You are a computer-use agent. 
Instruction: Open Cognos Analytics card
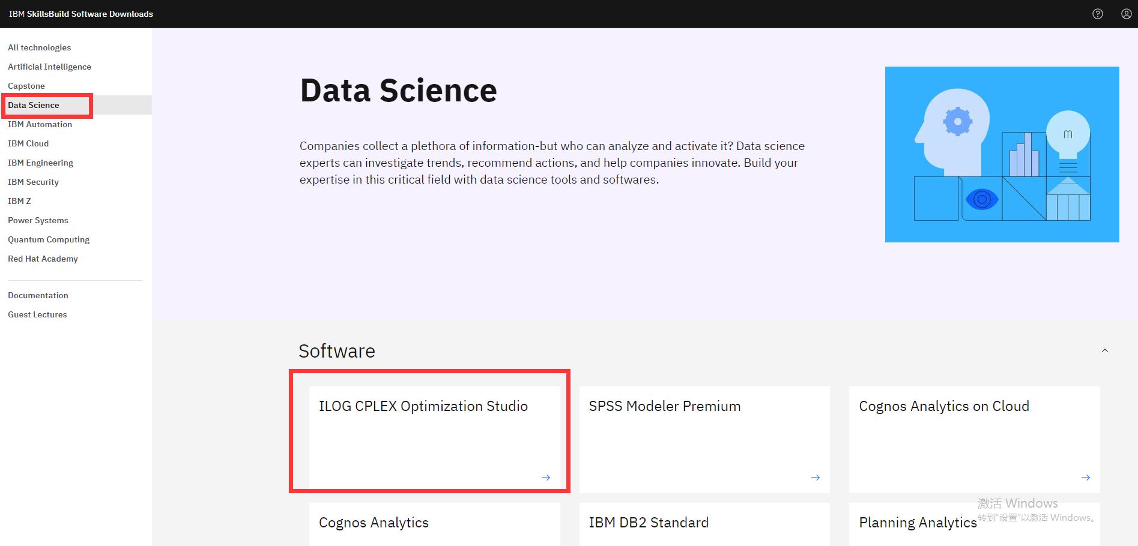(x=435, y=524)
